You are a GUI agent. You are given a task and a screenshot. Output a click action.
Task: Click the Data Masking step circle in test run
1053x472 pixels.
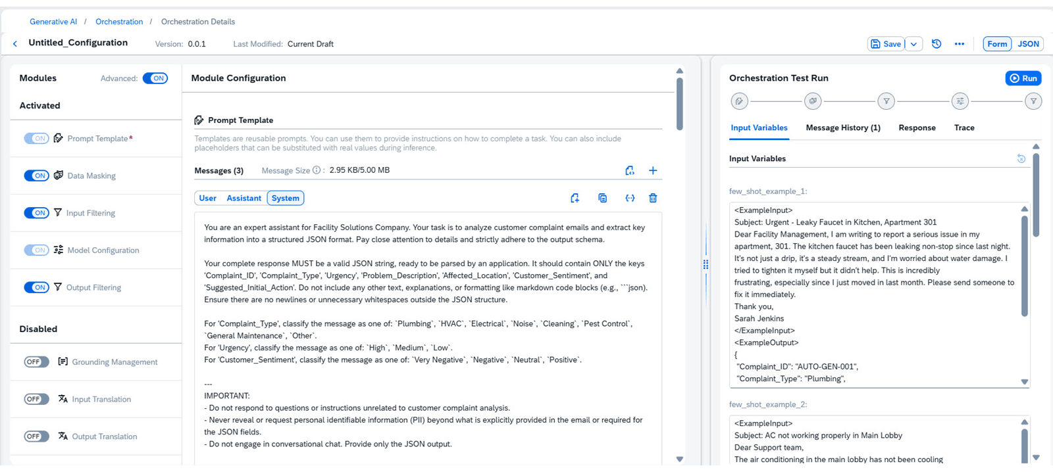coord(813,101)
